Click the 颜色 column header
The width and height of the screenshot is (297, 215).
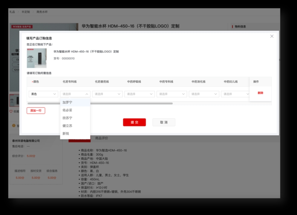coord(36,82)
